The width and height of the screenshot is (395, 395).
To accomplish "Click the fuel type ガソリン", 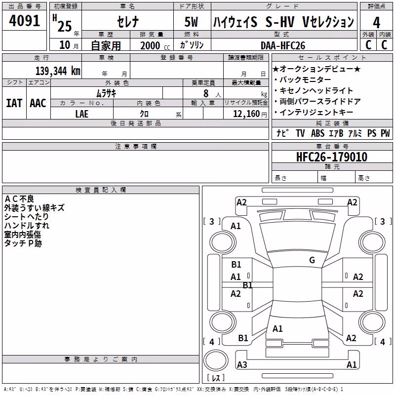I will point(192,45).
